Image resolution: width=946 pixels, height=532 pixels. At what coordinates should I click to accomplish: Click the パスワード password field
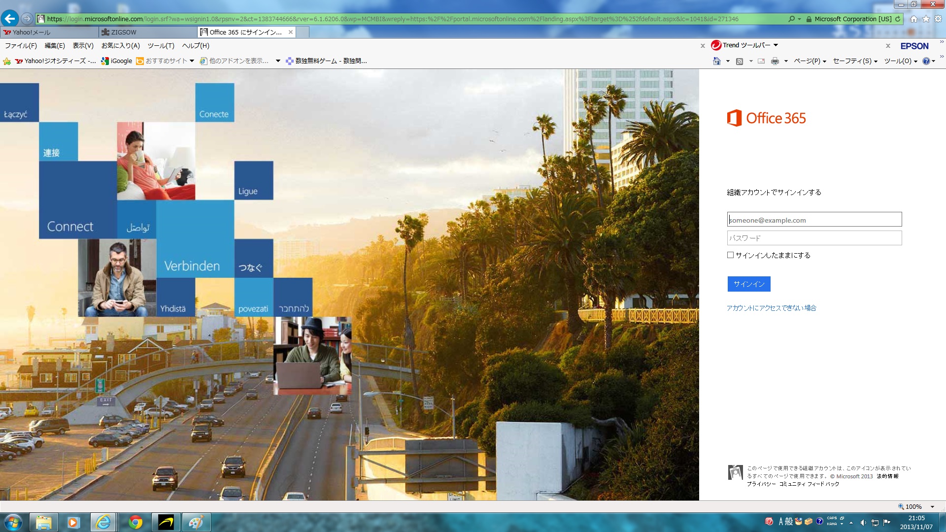click(x=814, y=238)
